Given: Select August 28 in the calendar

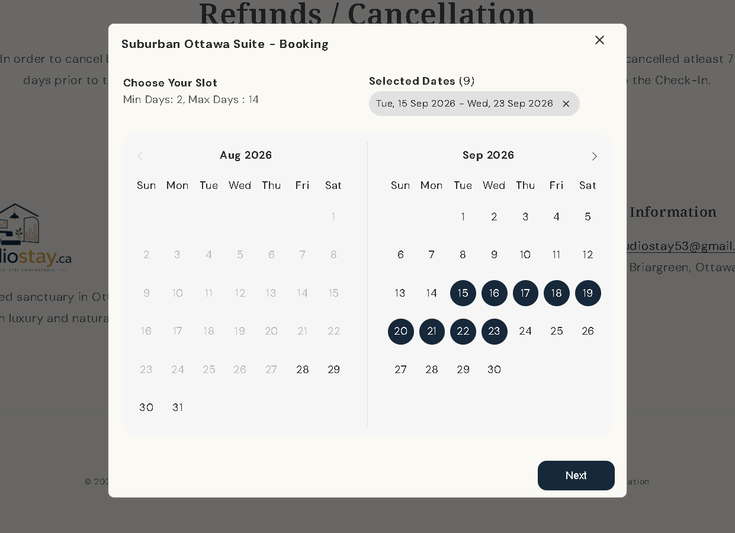Looking at the screenshot, I should pyautogui.click(x=303, y=370).
